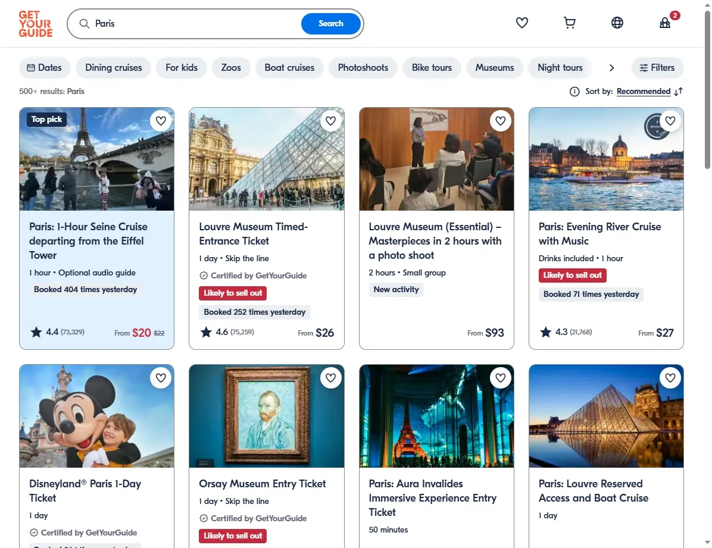
Task: Filter by Zoos
Action: click(231, 68)
